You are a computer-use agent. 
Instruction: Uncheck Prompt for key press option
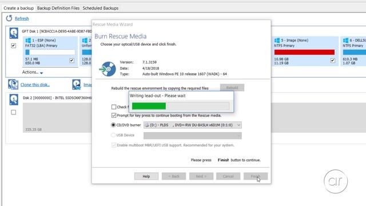114,116
